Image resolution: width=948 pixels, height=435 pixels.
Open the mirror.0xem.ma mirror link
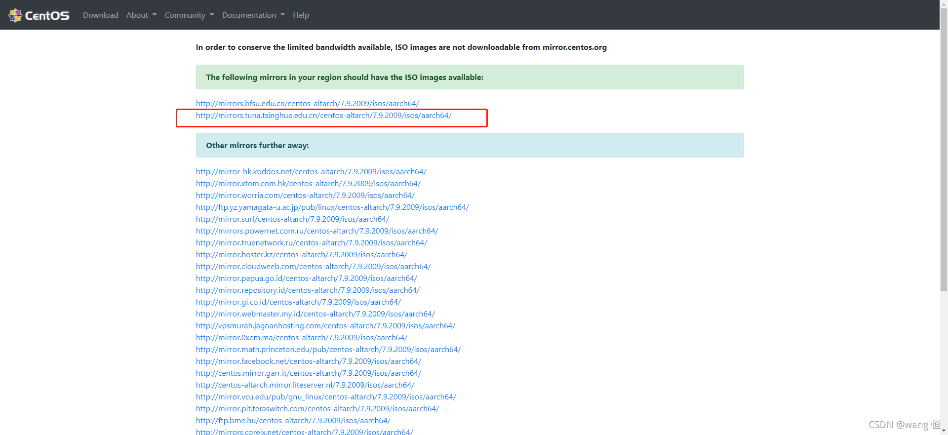pos(302,338)
